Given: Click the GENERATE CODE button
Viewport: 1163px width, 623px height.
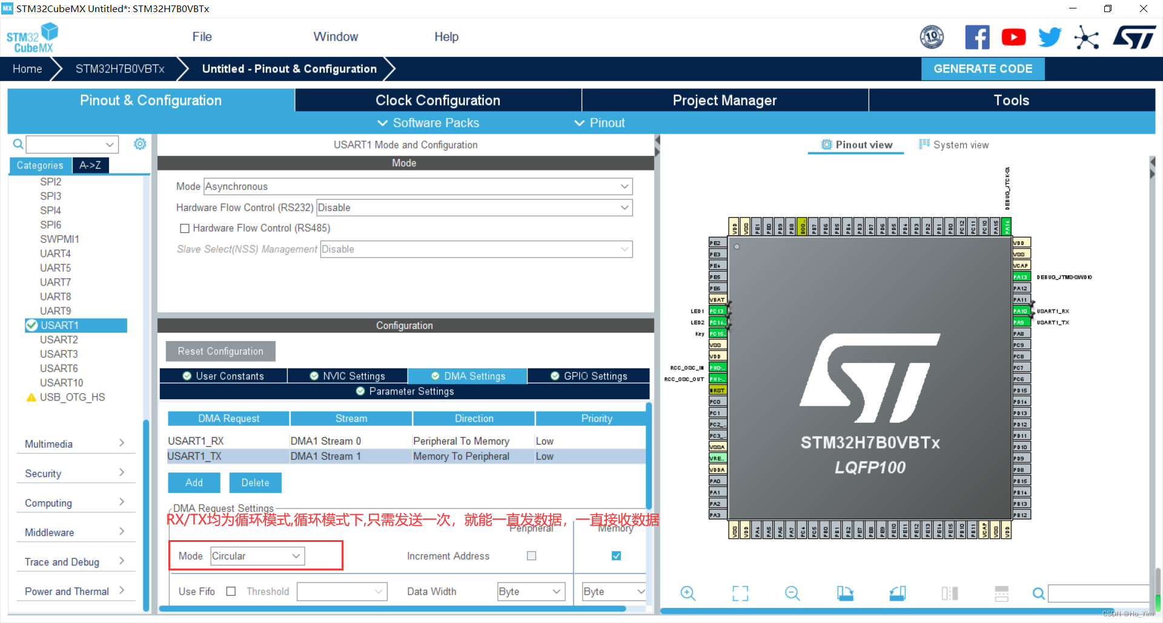Looking at the screenshot, I should pos(982,68).
